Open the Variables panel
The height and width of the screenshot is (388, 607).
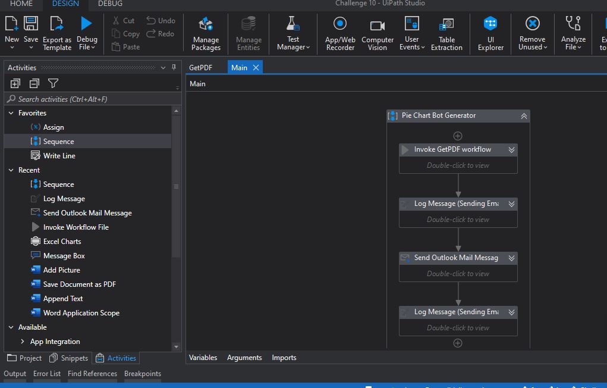coord(203,358)
